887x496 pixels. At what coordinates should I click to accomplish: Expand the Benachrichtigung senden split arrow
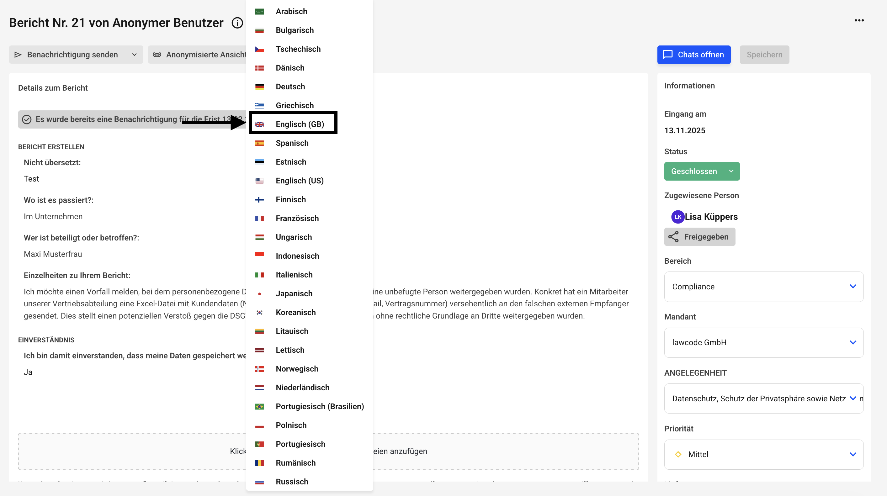tap(134, 55)
